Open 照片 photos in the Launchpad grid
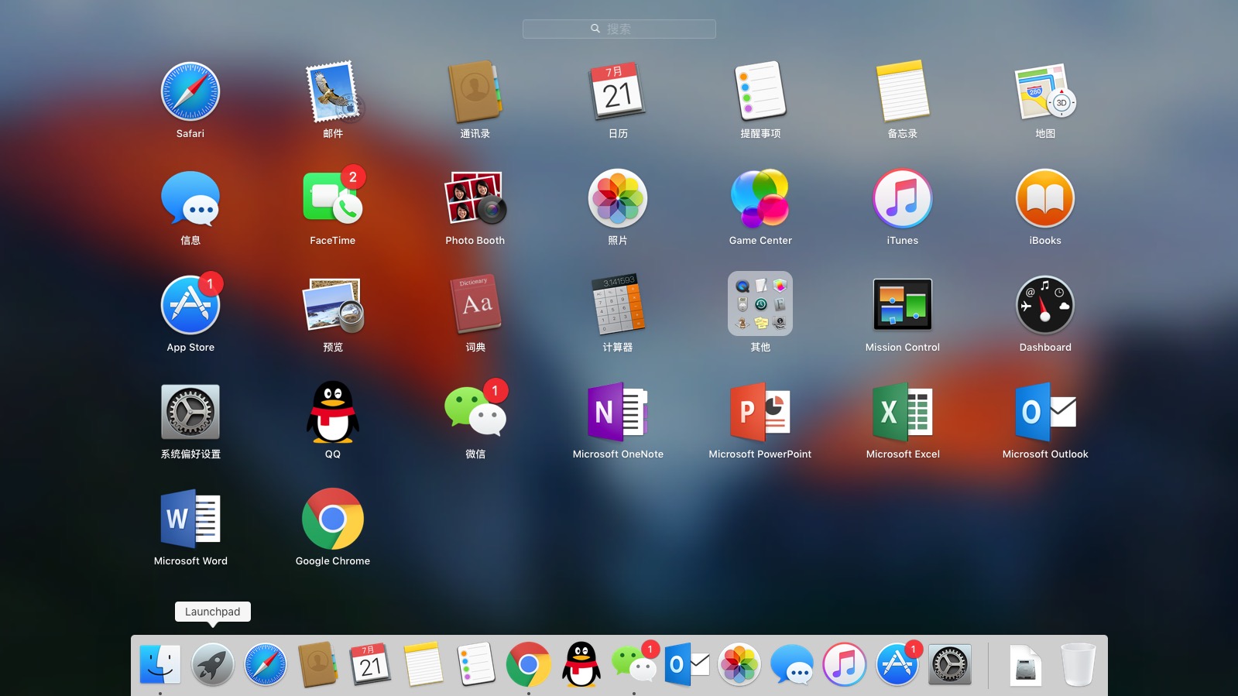1238x696 pixels. 618,198
